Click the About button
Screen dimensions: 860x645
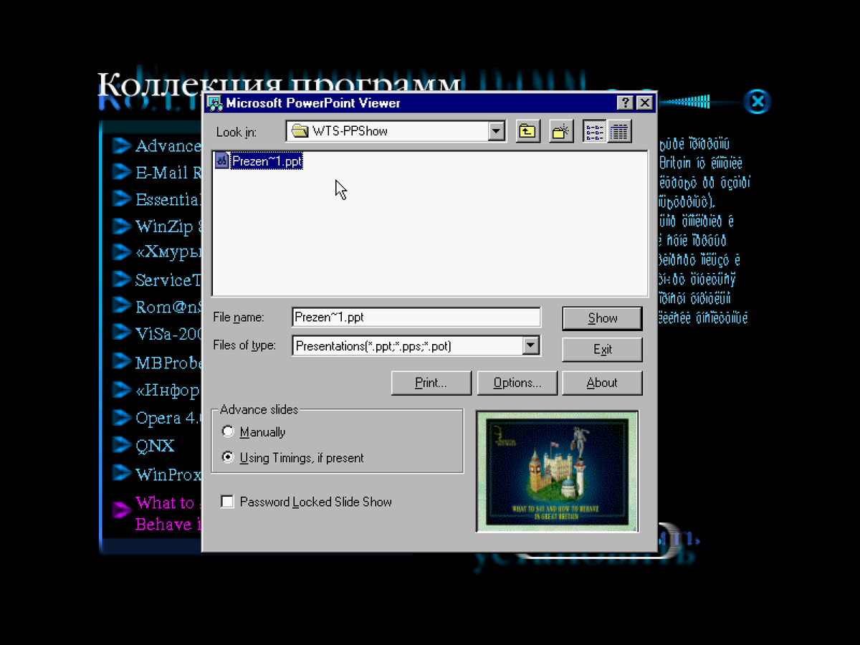coord(602,383)
